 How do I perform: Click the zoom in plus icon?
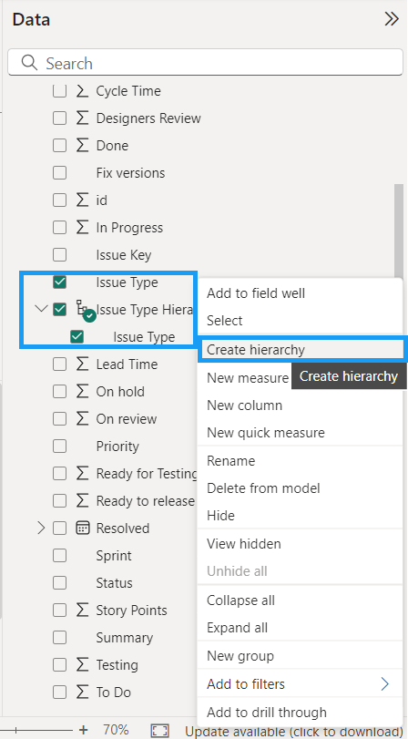pyautogui.click(x=84, y=730)
